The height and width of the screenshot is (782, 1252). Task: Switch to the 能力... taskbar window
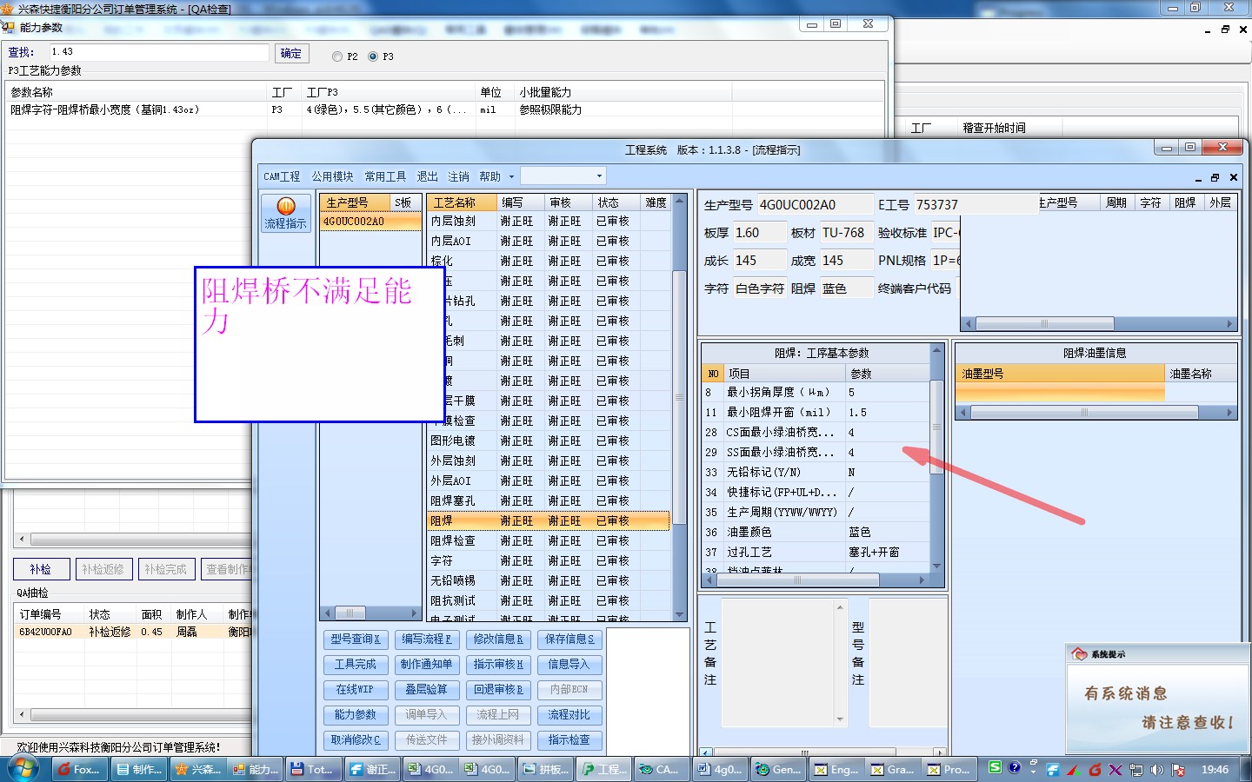pyautogui.click(x=256, y=769)
